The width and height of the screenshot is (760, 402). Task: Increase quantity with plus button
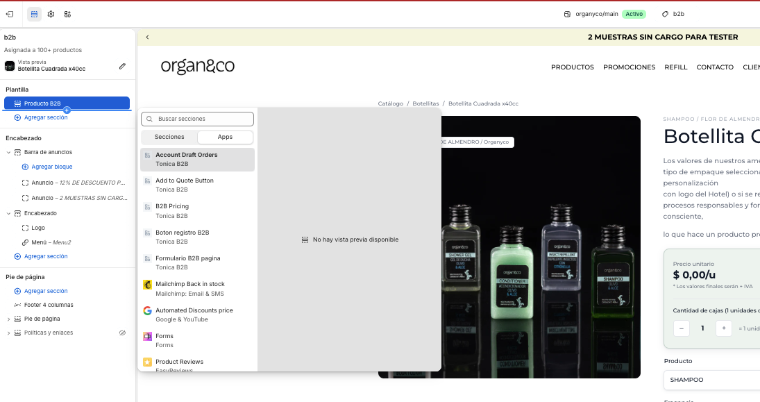pyautogui.click(x=724, y=328)
